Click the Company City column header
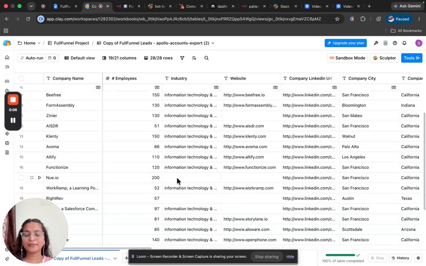 point(369,78)
